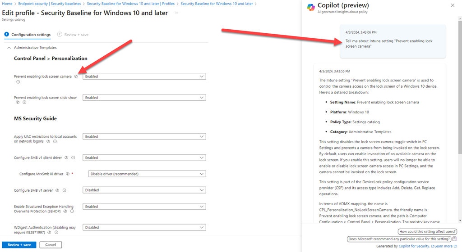Click 'How could this setting affect users?' suggestion
Screen dimensions: 462x252
click(x=427, y=232)
